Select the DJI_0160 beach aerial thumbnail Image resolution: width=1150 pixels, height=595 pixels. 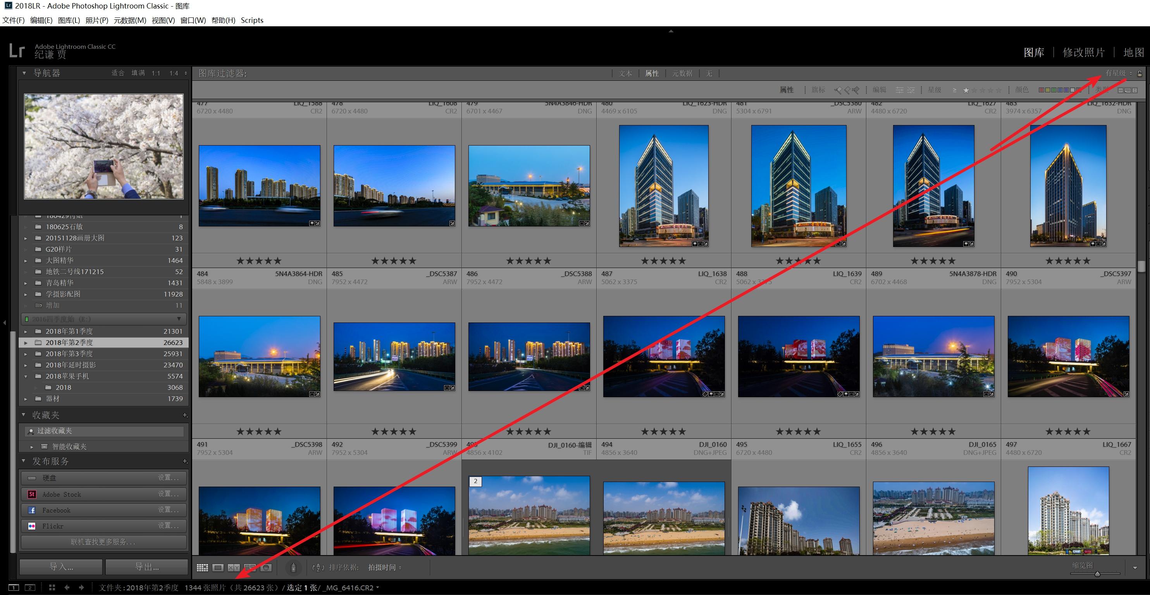coord(663,518)
